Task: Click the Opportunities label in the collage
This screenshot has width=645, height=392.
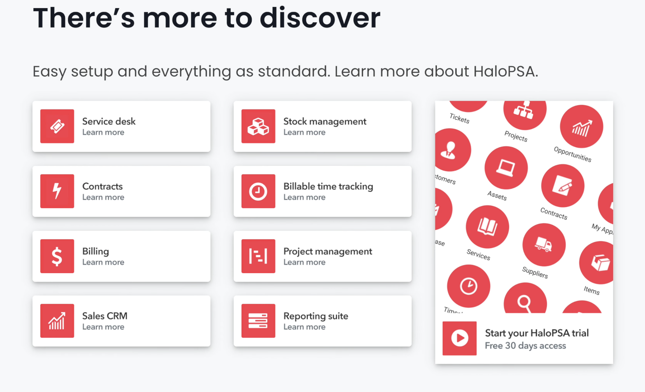Action: [x=572, y=154]
